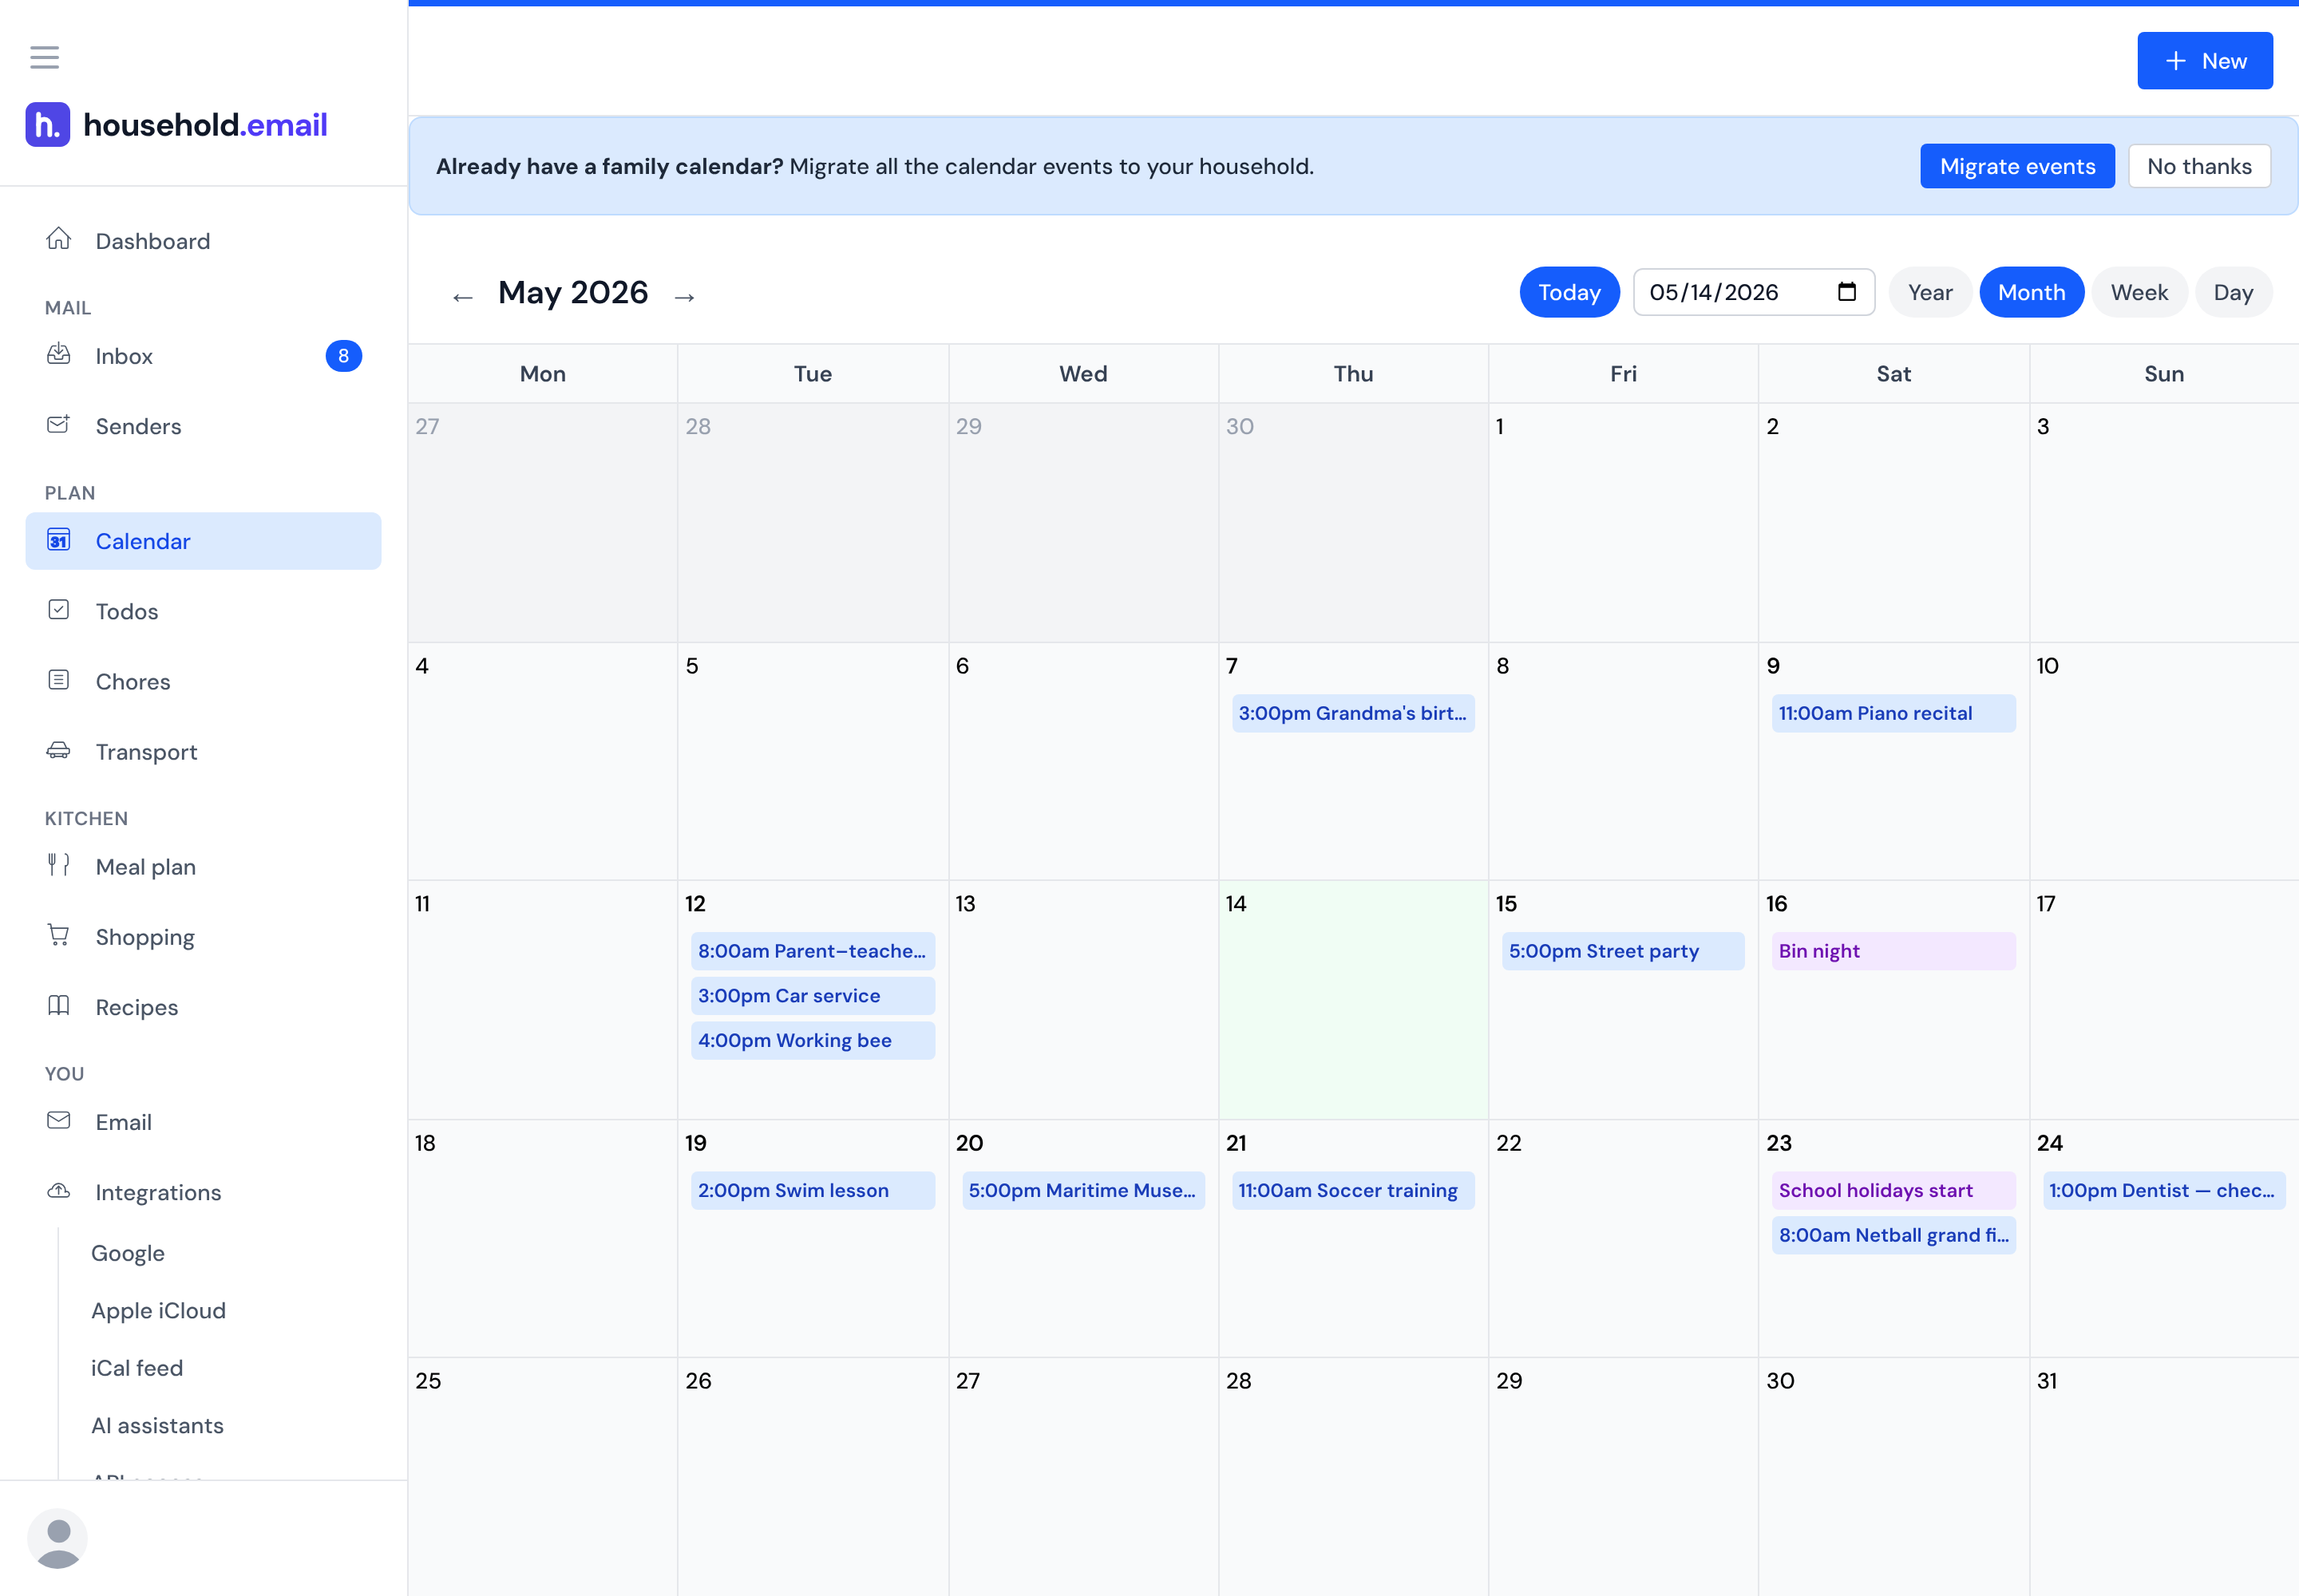Select the May 31 day cell

[x=2163, y=1476]
